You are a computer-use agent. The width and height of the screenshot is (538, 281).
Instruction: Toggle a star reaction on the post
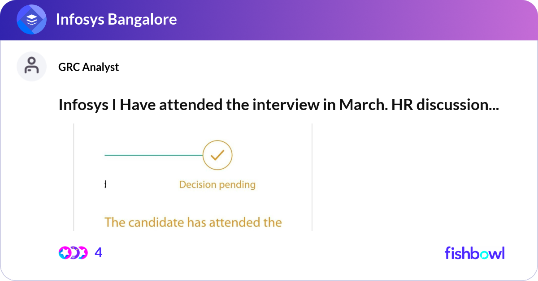(65, 252)
